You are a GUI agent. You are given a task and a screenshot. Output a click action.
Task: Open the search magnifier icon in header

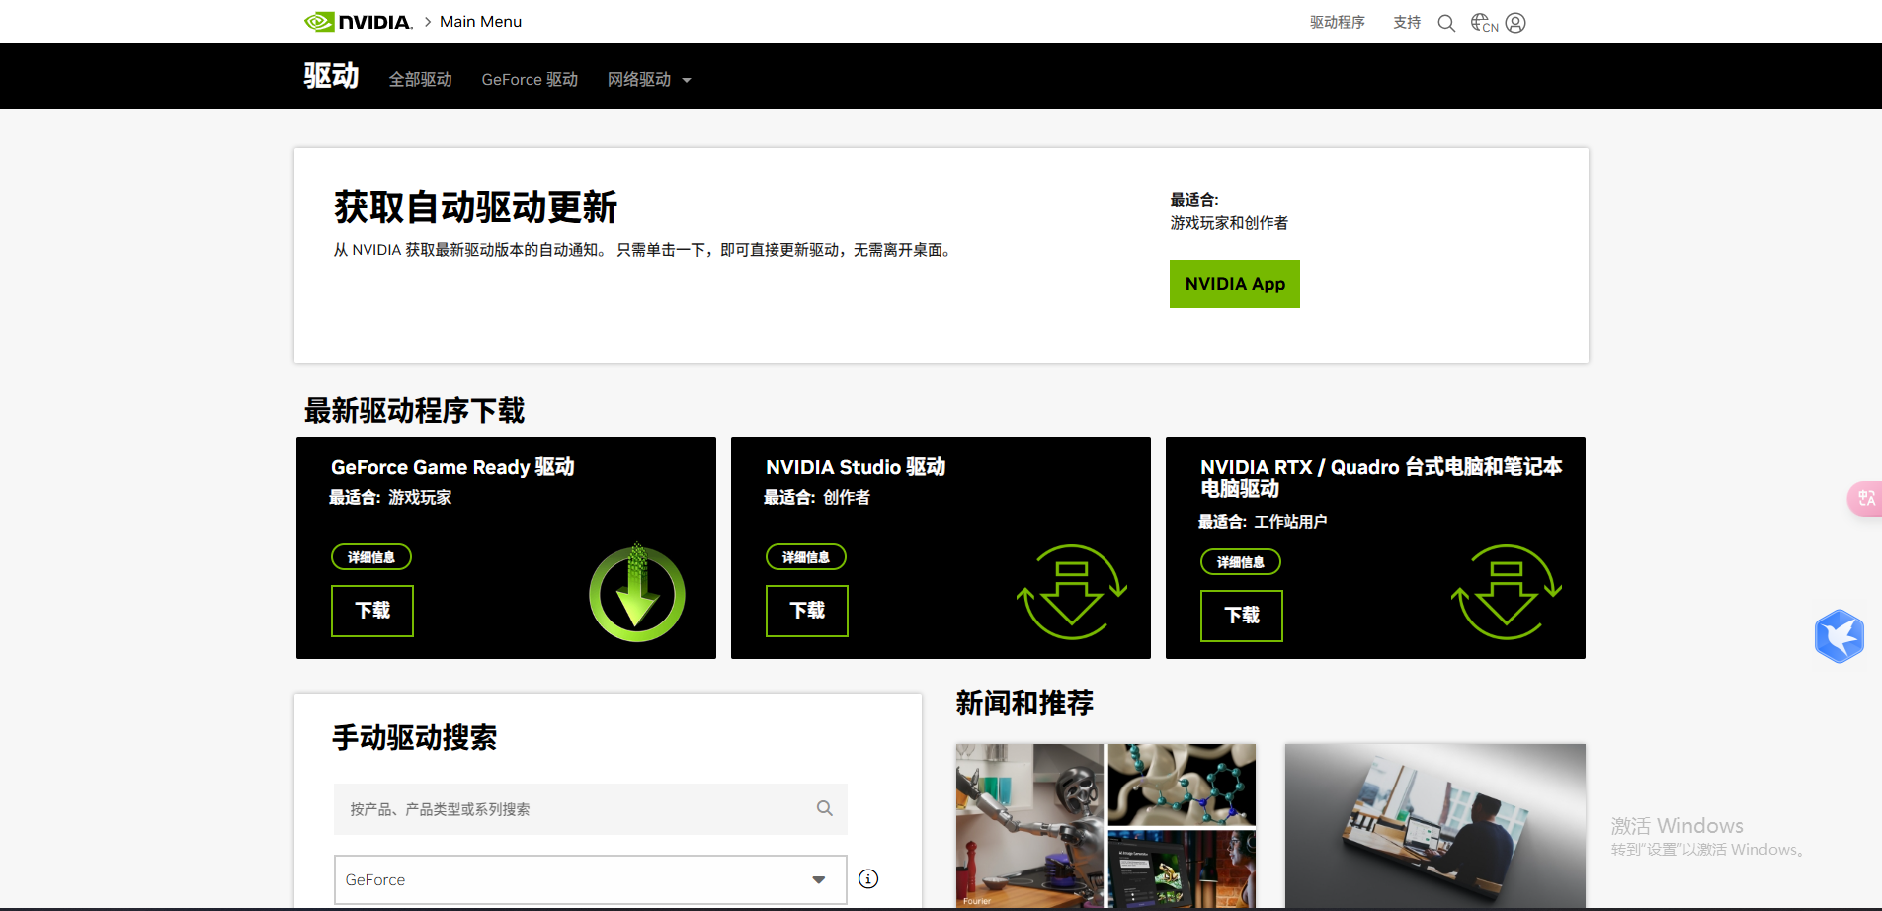1446,23
